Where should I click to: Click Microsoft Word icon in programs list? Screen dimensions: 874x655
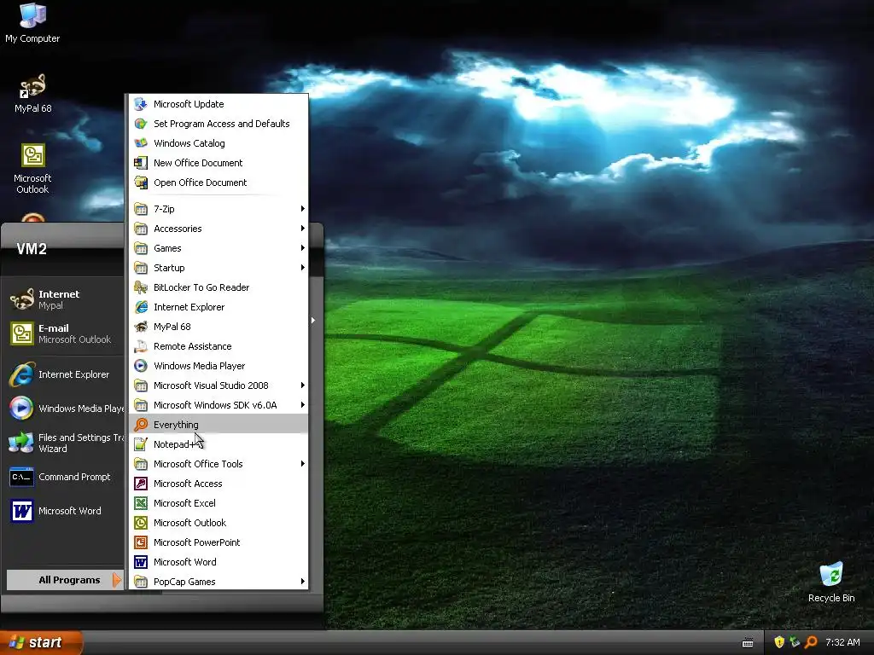[141, 562]
